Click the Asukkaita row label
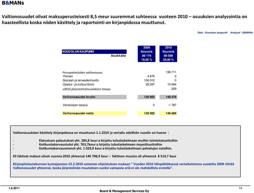254x193 pixels. click(118, 56)
